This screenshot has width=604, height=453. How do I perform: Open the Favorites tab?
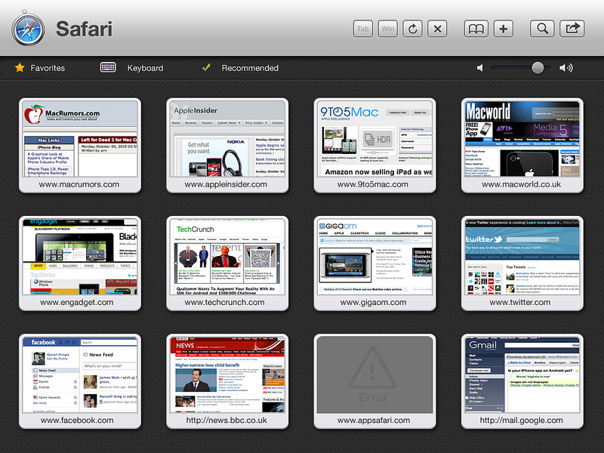(x=40, y=68)
